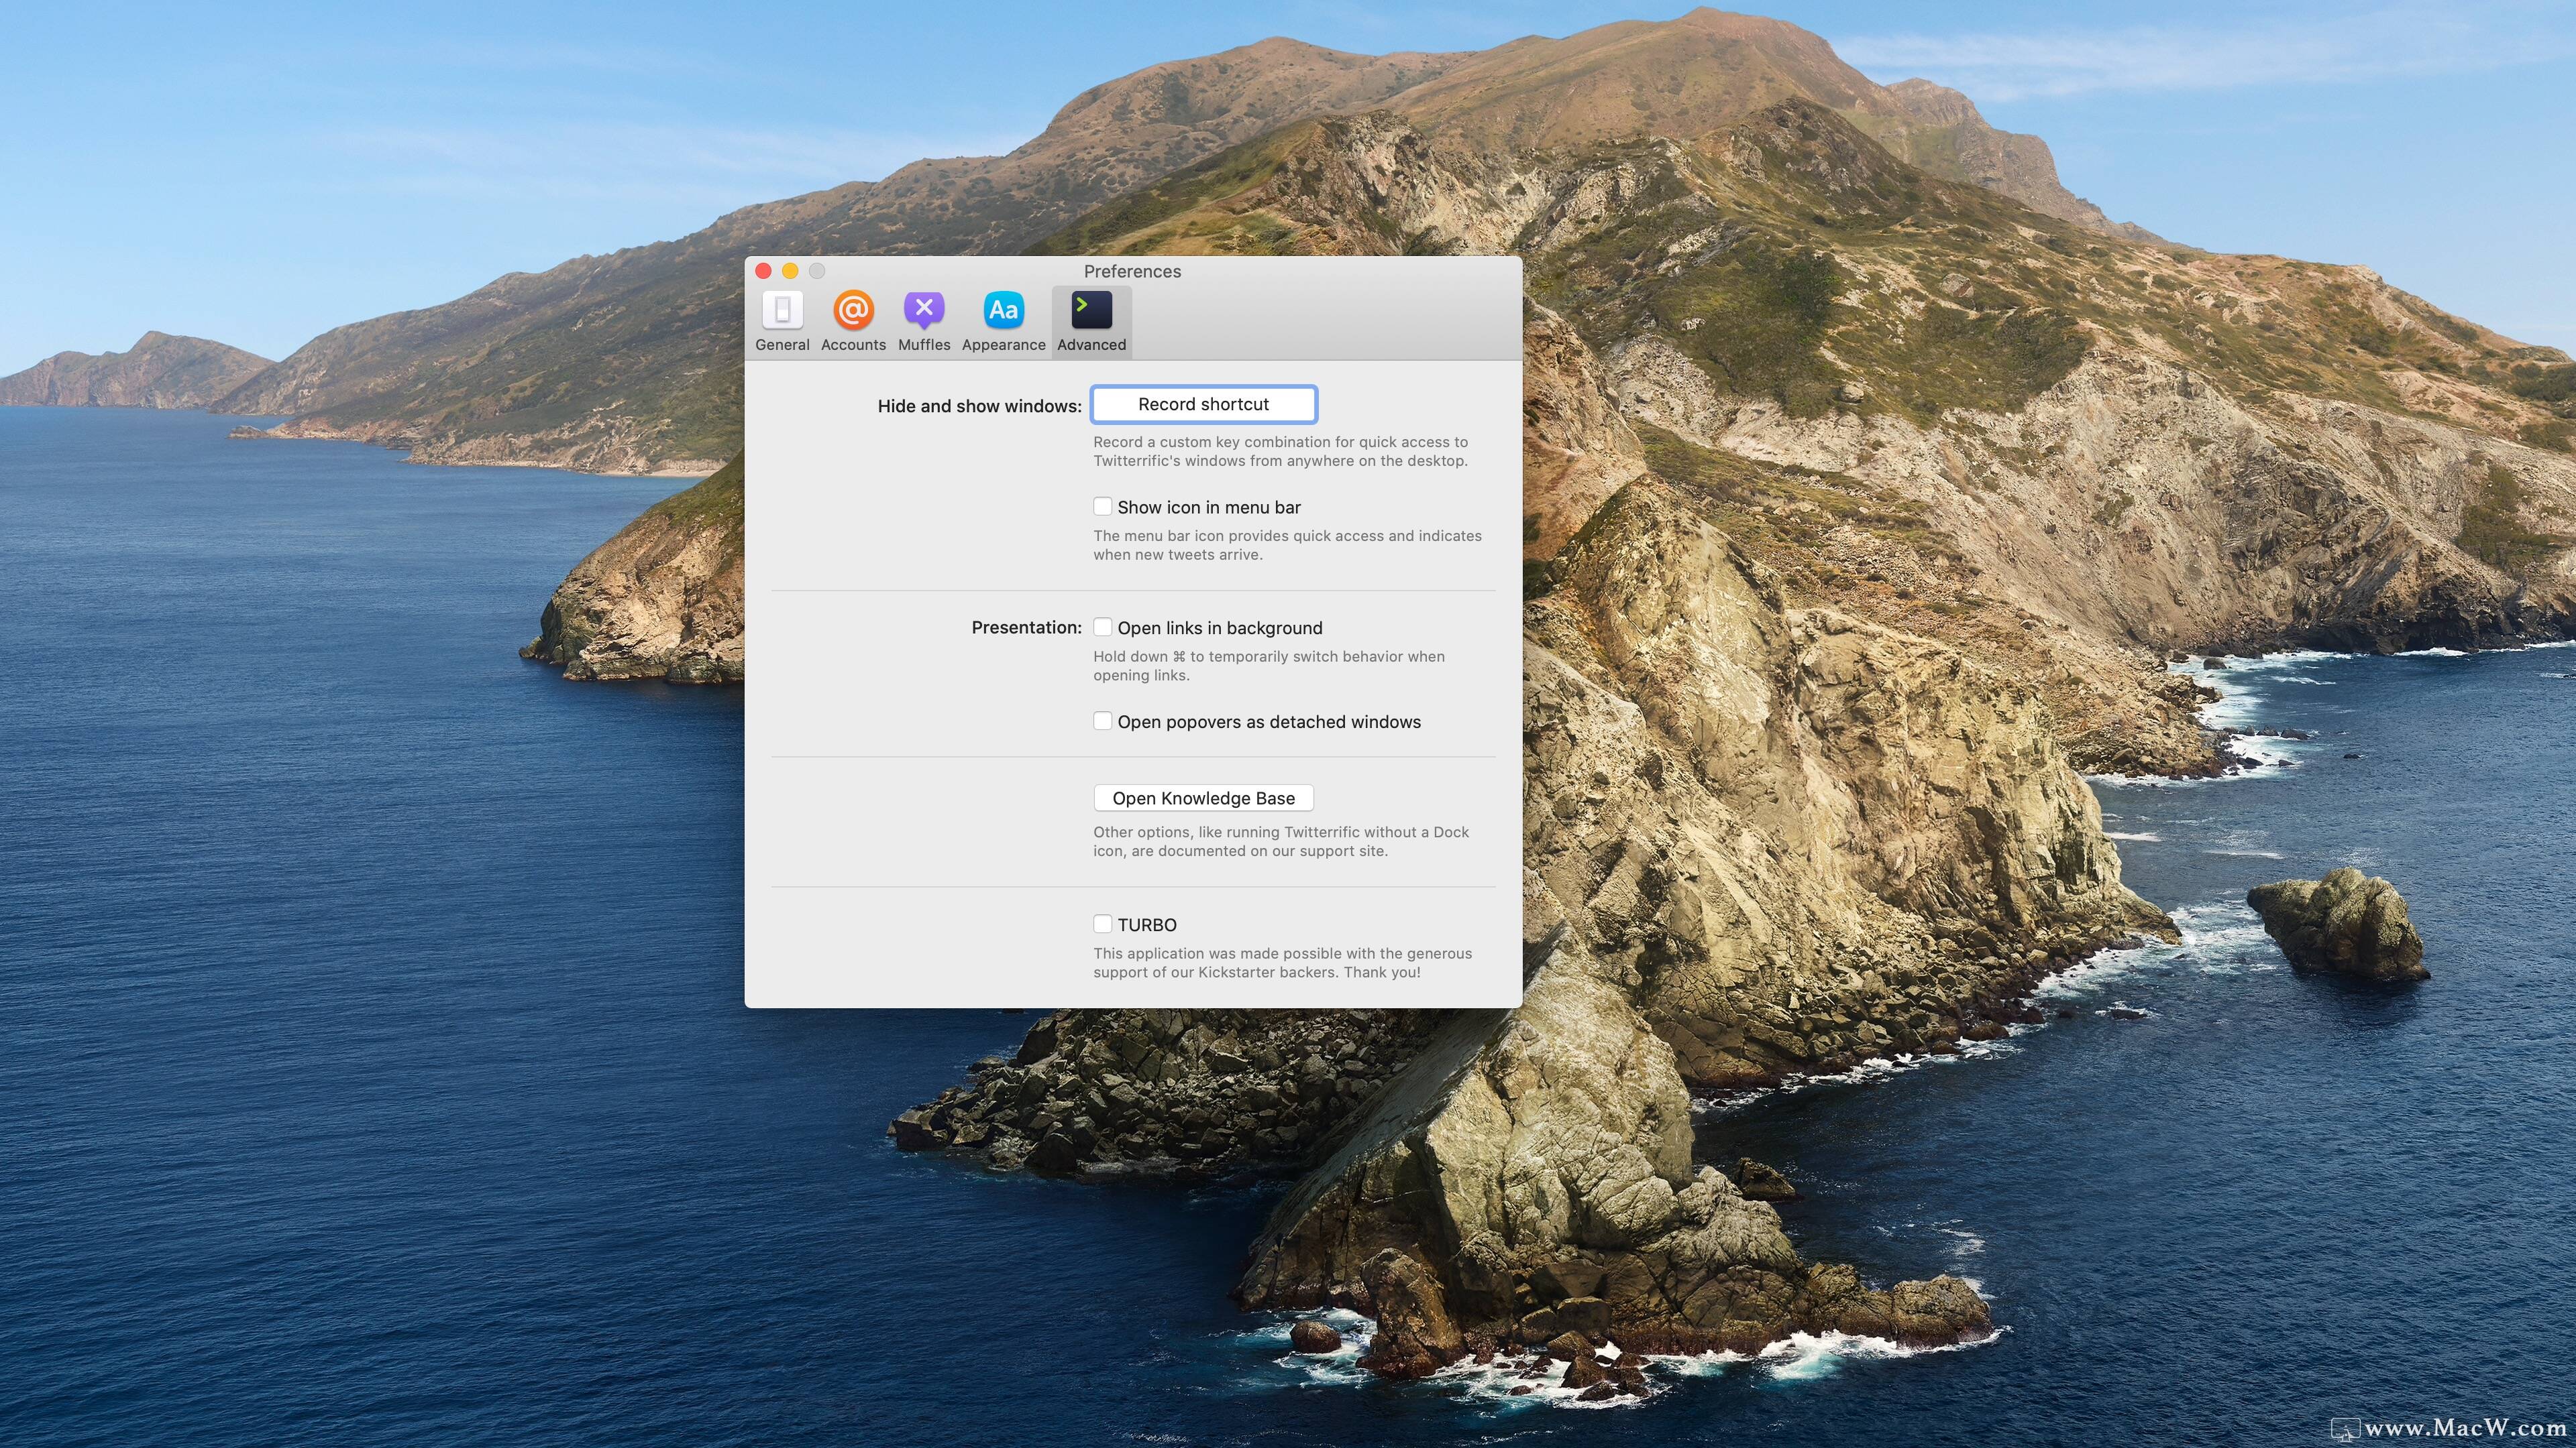Screen dimensions: 2576x1448
Task: Close the Preferences window
Action: pyautogui.click(x=763, y=271)
